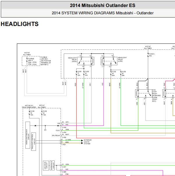Image resolution: width=175 pixels, height=176 pixels.
Task: Click the 'HEADLIGHT BACKUP CIRCUIT' box
Action: 28,135
